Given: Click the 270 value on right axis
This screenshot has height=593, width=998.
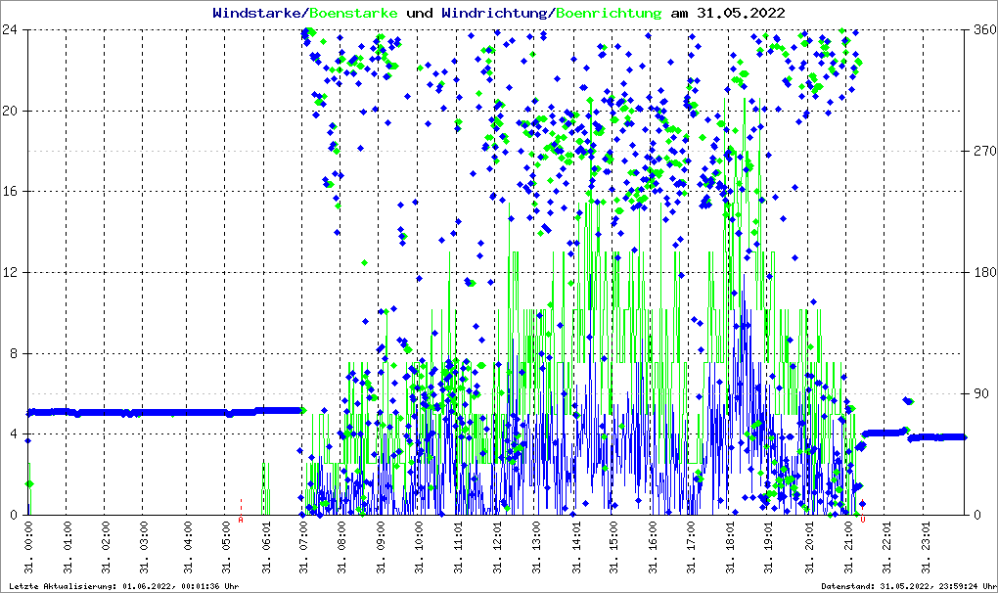Looking at the screenshot, I should [983, 151].
